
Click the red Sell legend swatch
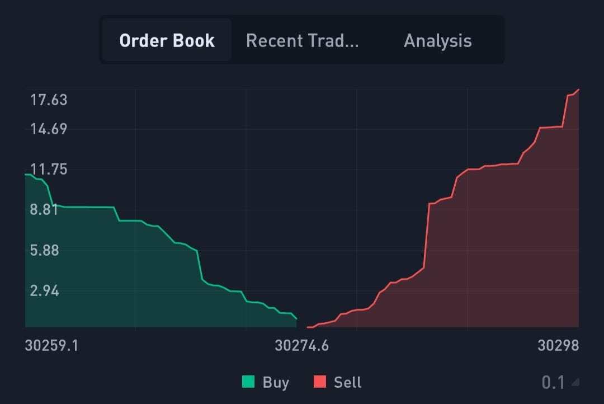320,382
